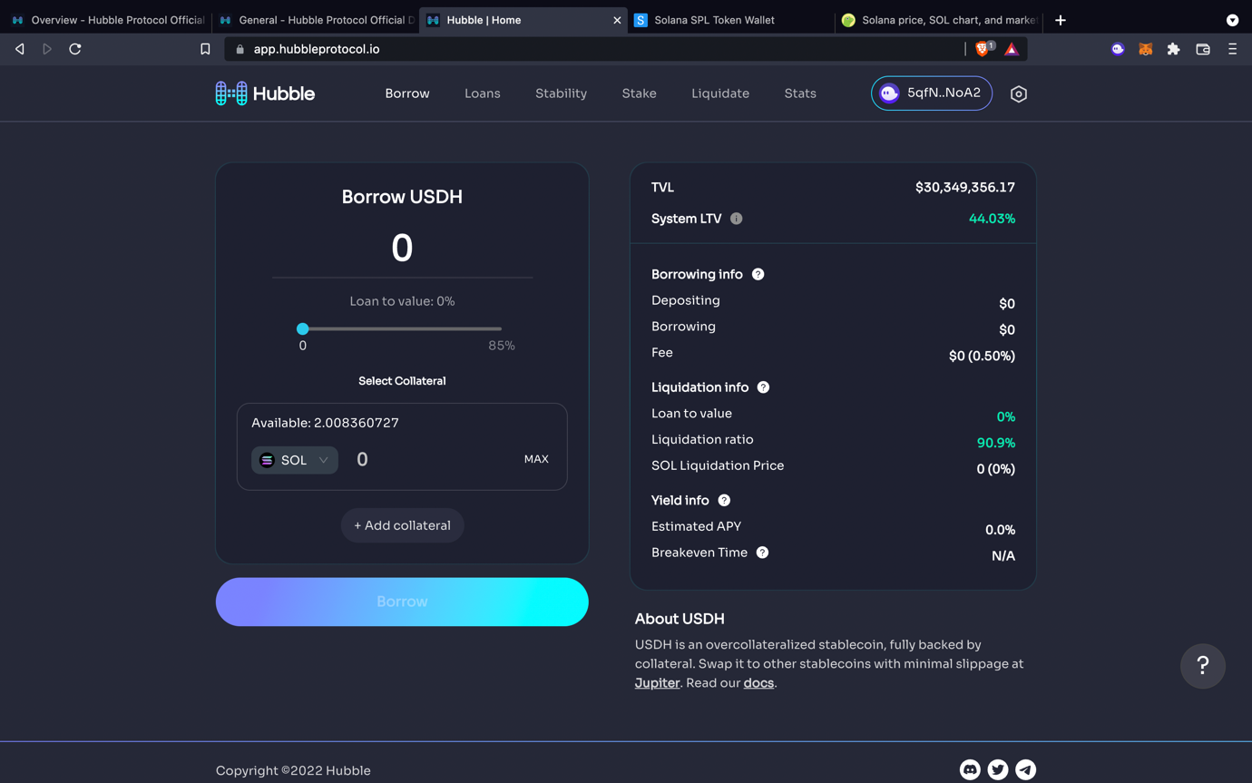
Task: Click the Liquidation info help icon
Action: 763,387
